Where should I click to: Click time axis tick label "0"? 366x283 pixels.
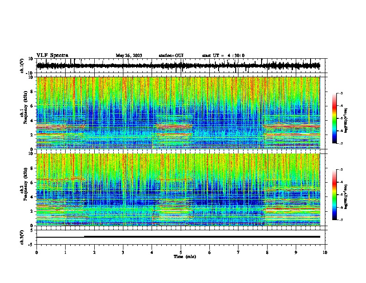(x=37, y=252)
